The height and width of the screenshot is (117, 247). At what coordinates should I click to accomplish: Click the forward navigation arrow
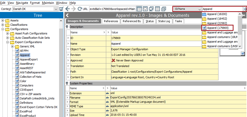click(74, 9)
